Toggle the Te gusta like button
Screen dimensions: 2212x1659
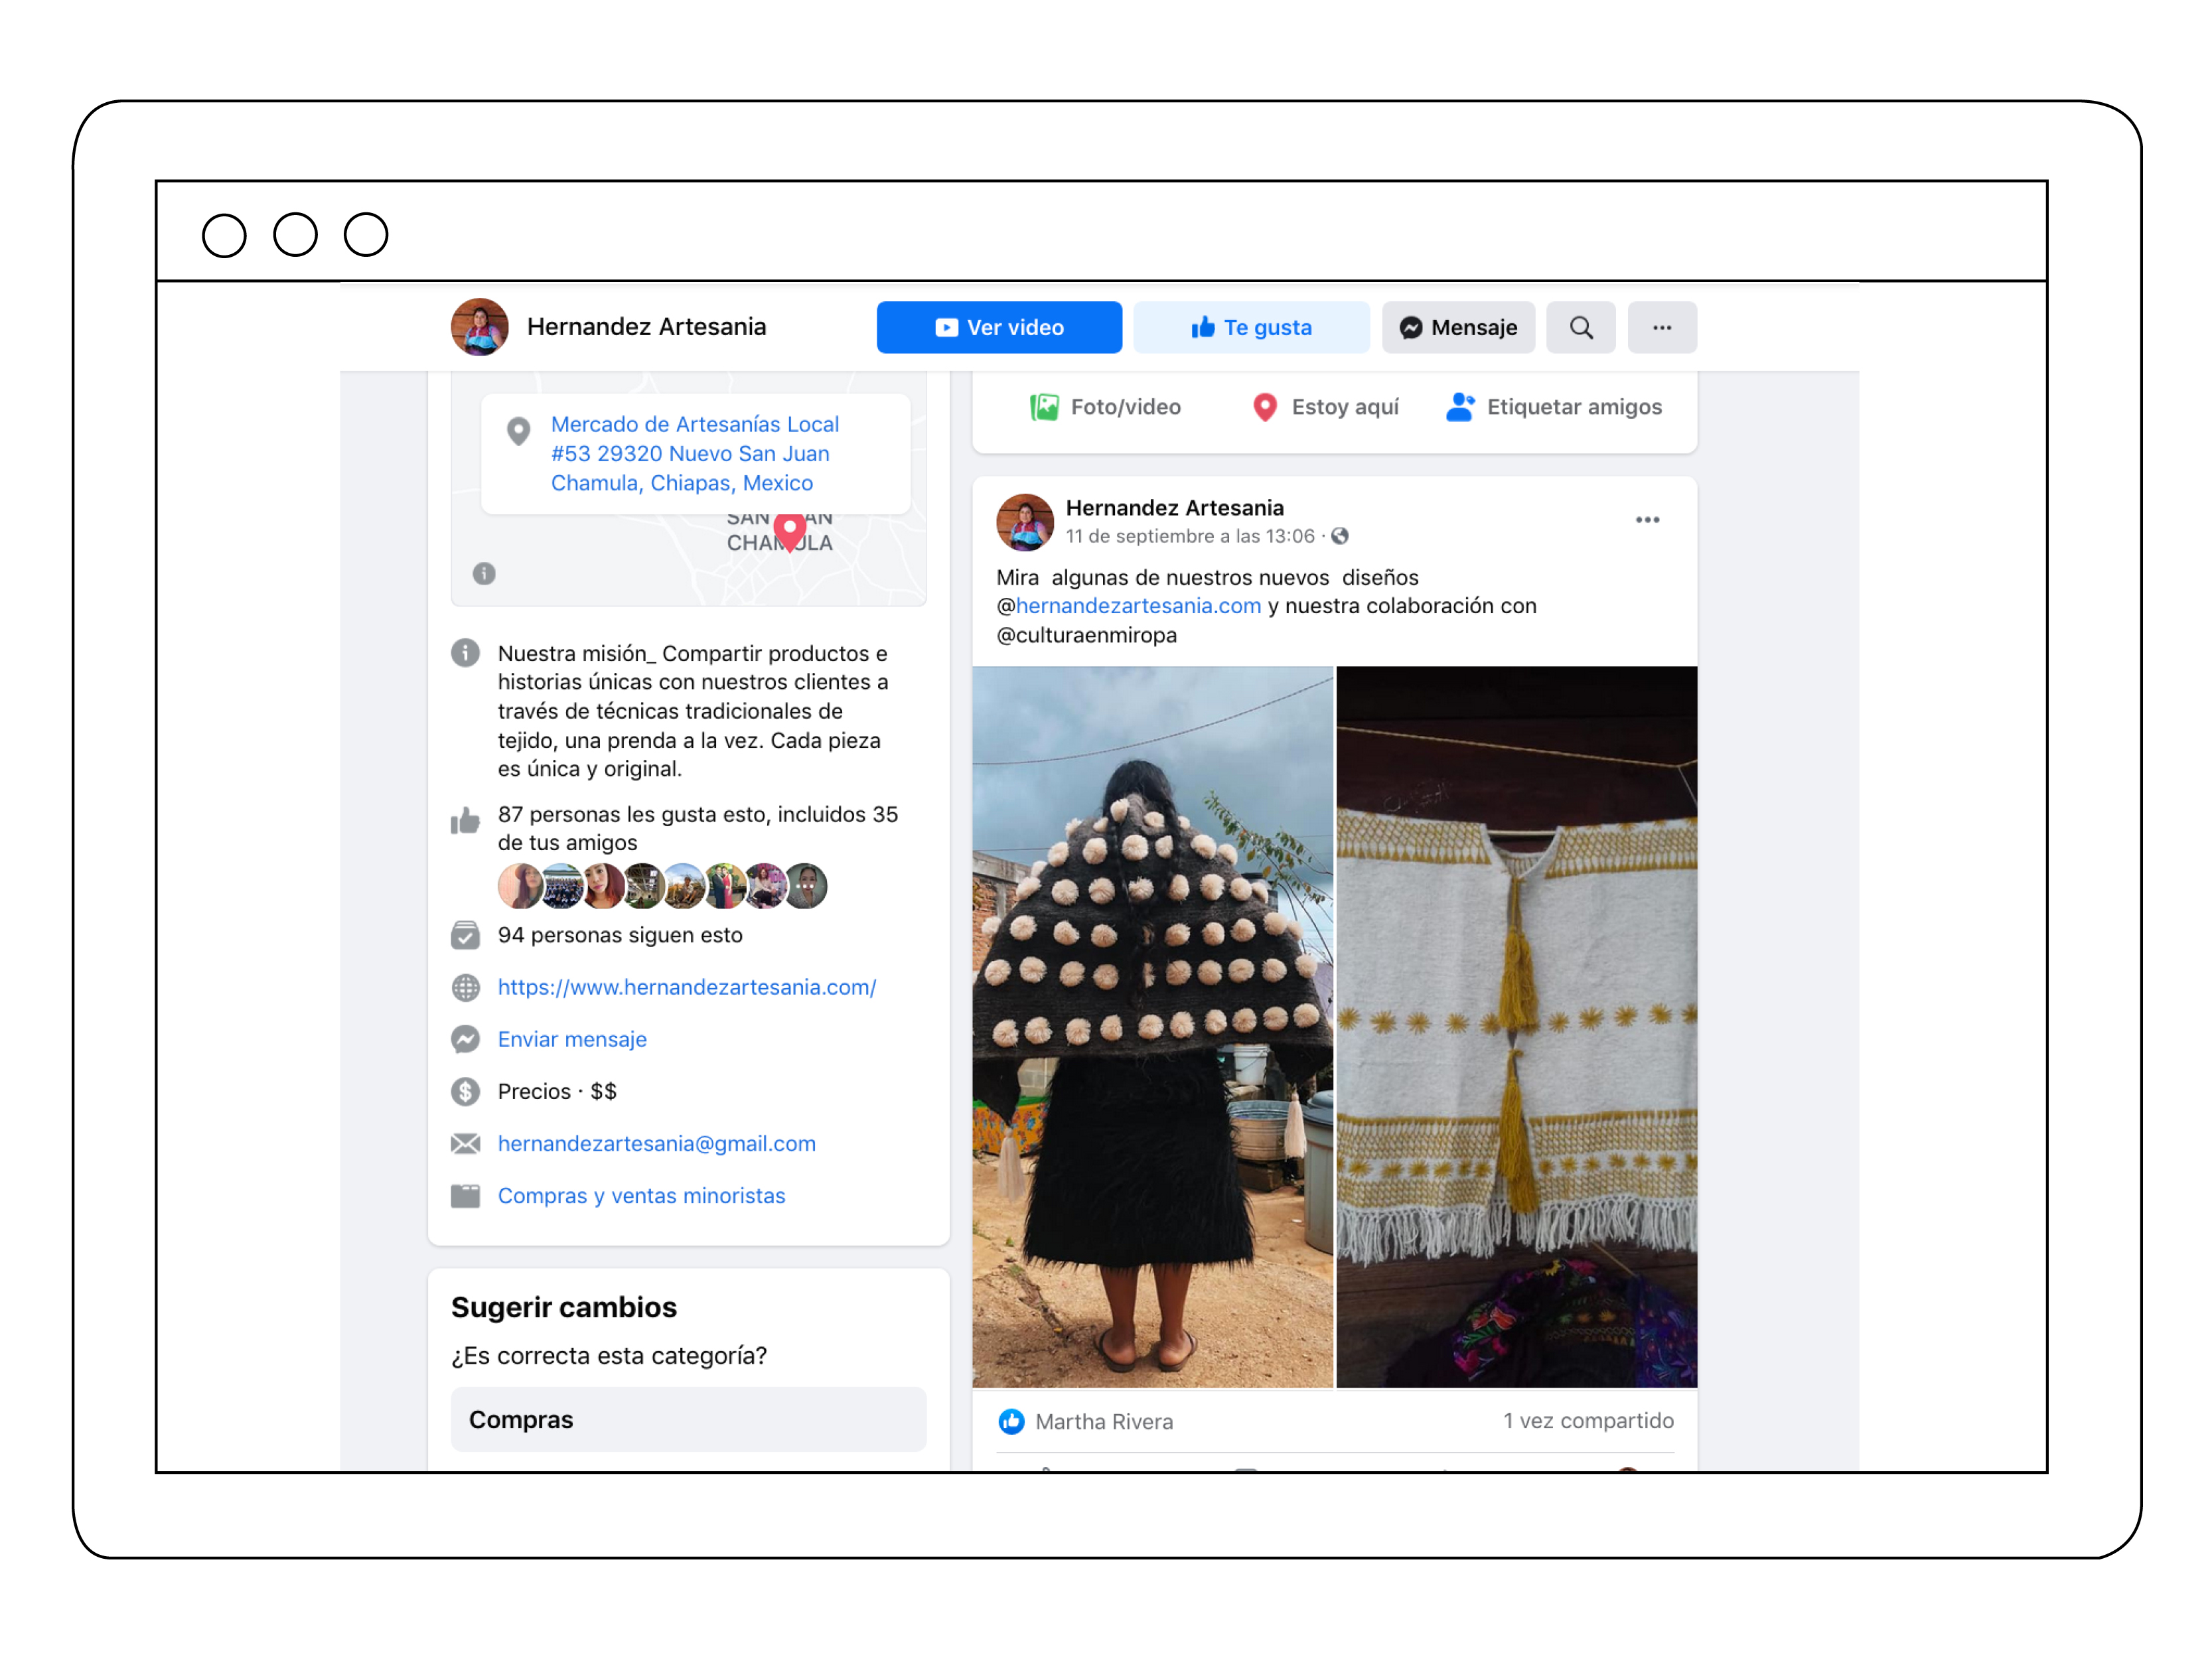tap(1251, 327)
